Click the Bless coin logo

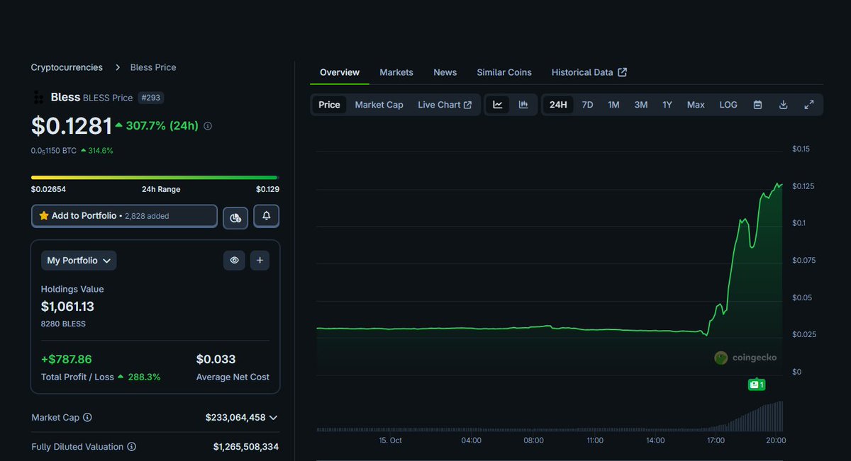click(38, 97)
